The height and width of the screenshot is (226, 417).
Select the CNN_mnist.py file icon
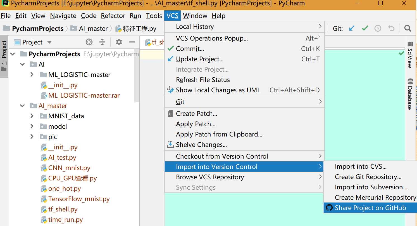(44, 168)
